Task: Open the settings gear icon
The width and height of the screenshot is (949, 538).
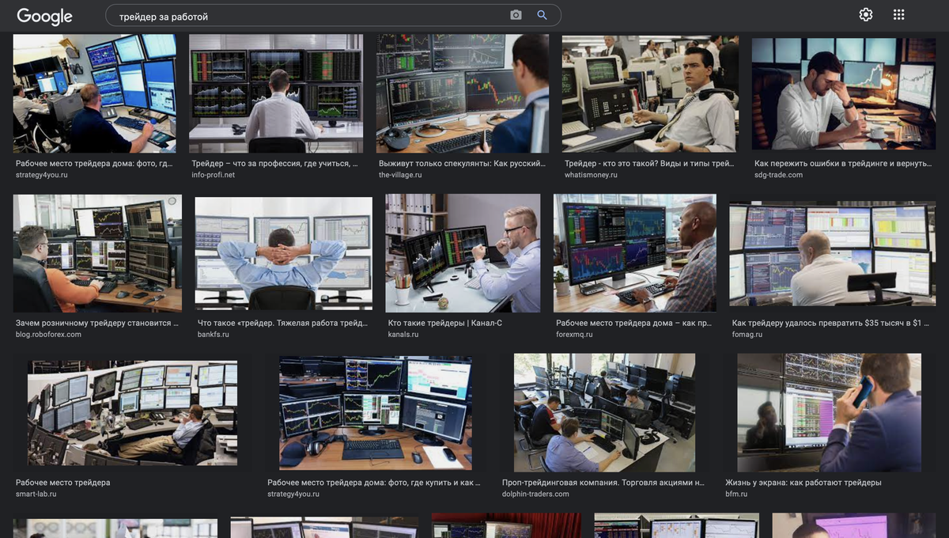Action: point(866,14)
